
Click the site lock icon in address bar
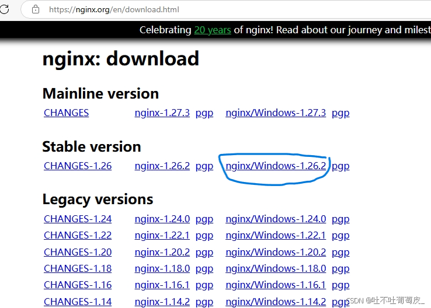(36, 9)
